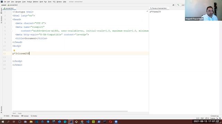
Task: Click the CRLF line separator in status bar
Action: click(x=202, y=118)
